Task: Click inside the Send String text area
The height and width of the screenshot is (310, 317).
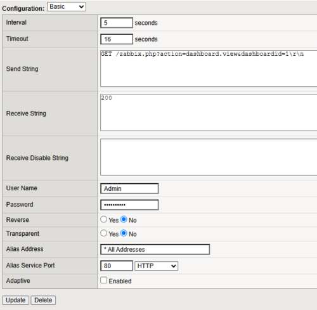Action: [x=209, y=68]
